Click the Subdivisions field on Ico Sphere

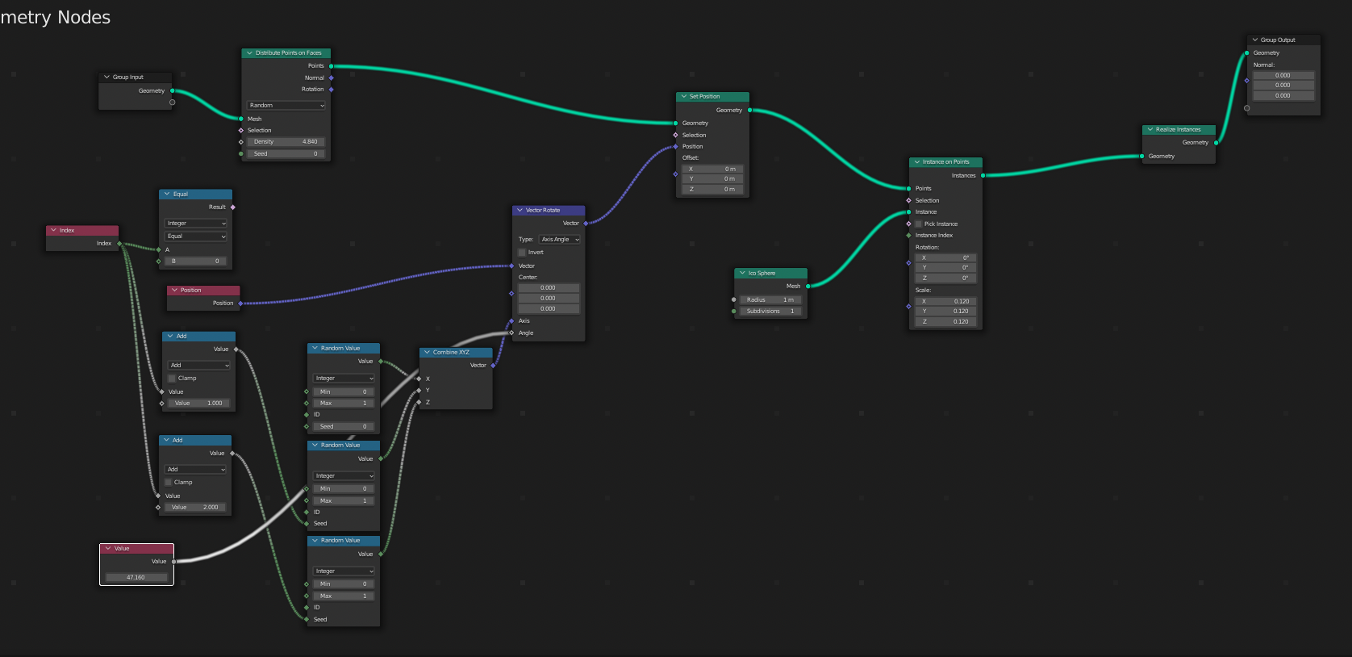click(x=770, y=312)
